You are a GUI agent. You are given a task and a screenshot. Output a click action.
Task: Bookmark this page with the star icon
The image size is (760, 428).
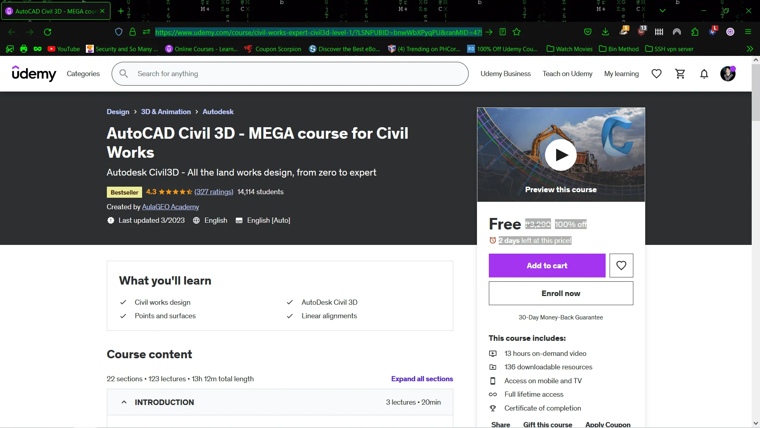tap(517, 32)
